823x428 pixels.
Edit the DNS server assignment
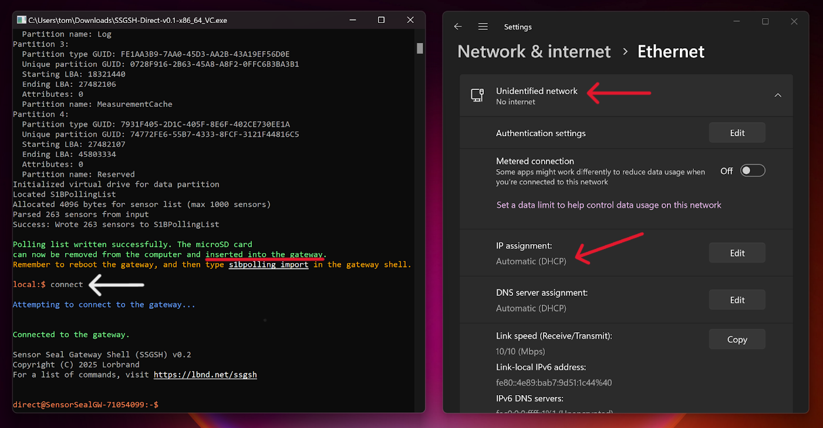tap(737, 299)
